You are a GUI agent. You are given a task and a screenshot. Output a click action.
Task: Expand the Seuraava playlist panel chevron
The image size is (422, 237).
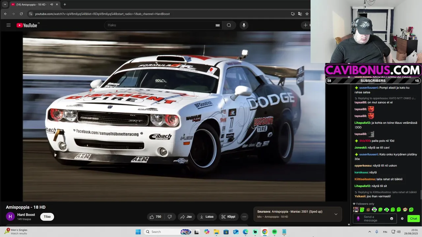click(x=336, y=214)
